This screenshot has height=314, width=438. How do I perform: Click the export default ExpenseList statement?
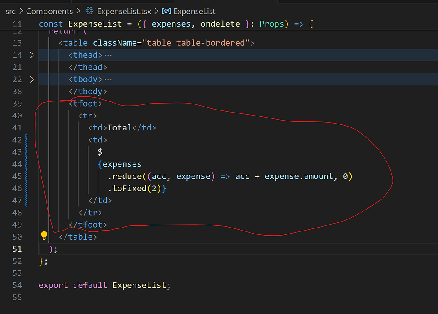click(105, 285)
